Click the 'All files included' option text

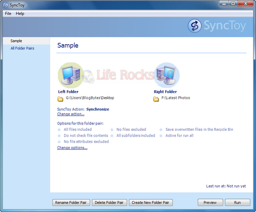pos(78,129)
